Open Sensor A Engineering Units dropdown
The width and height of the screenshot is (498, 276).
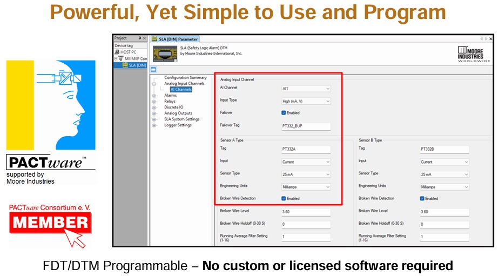306,187
